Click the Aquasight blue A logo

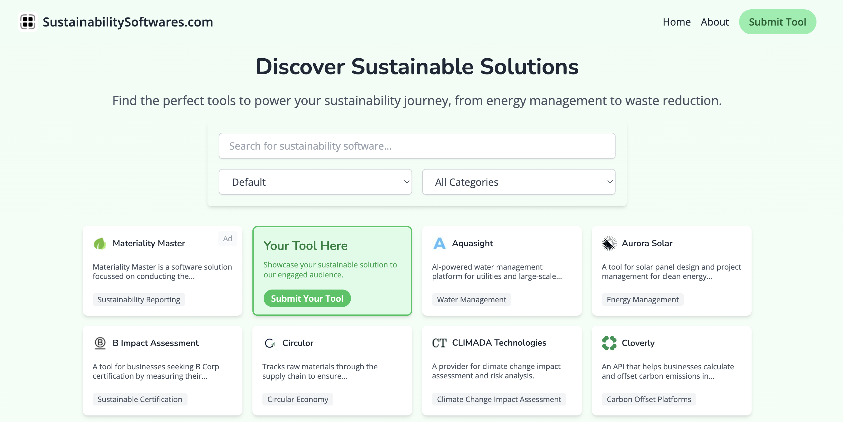(x=439, y=243)
